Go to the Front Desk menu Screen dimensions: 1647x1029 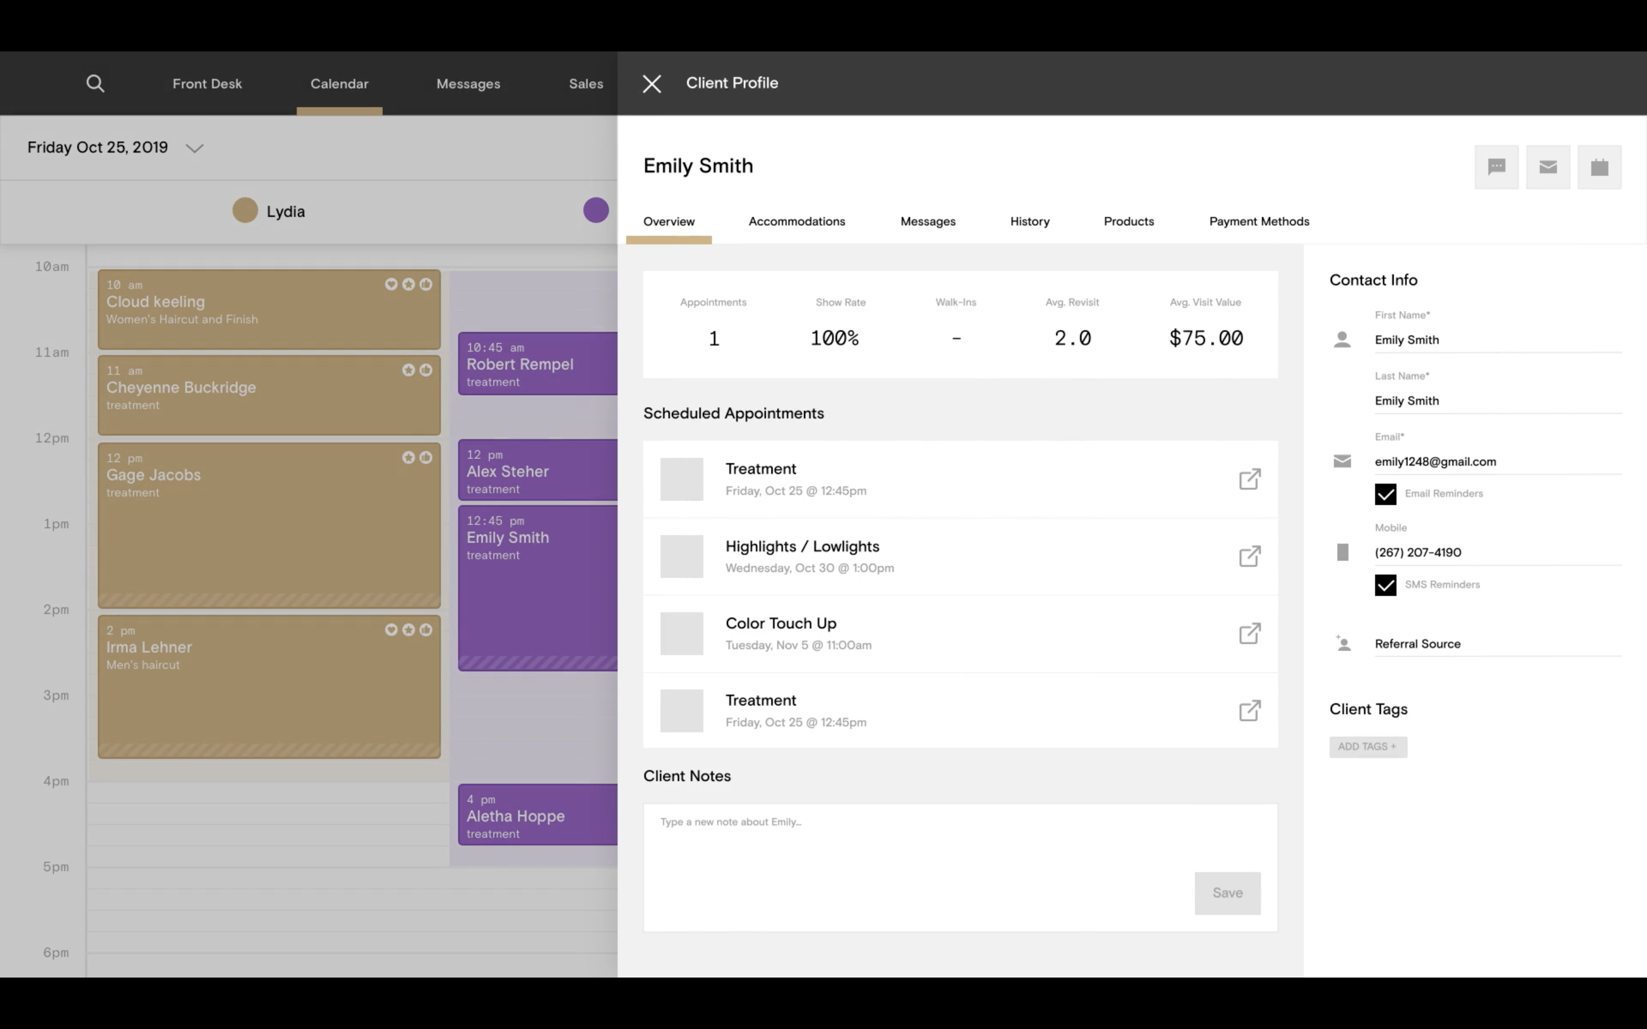click(207, 83)
